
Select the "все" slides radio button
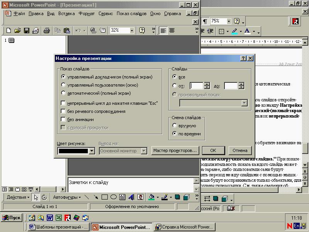(x=175, y=77)
